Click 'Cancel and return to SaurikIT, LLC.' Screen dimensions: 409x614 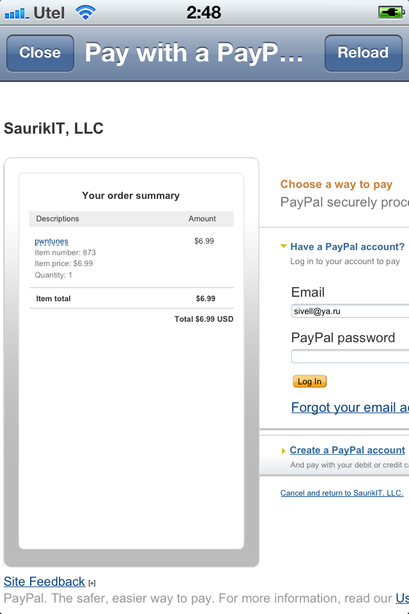coord(342,493)
